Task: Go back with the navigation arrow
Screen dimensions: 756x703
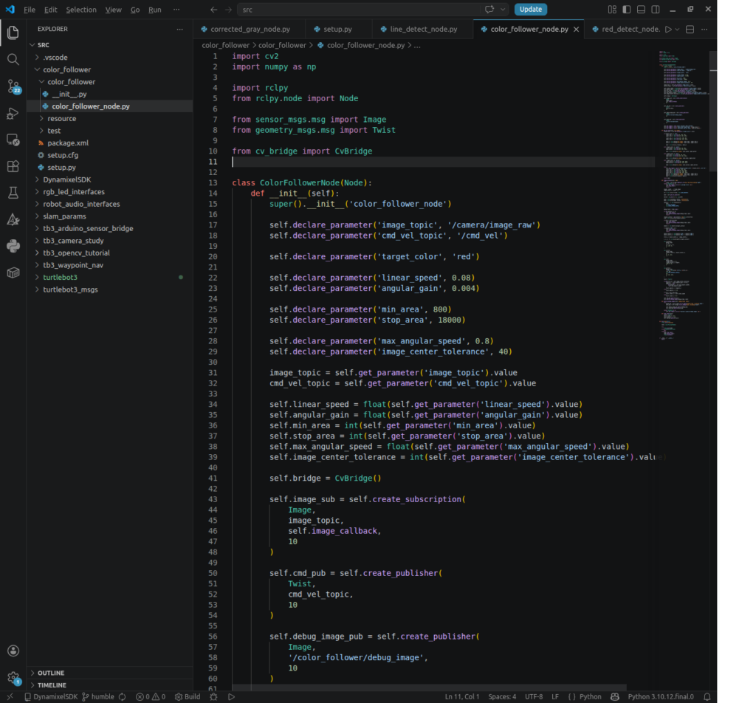Action: 213,9
